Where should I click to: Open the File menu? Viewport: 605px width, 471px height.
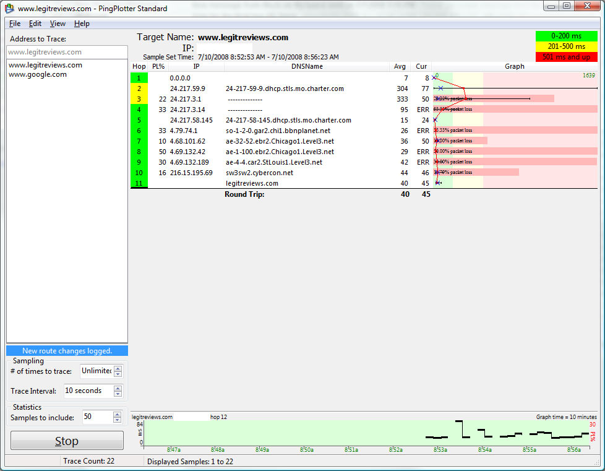pyautogui.click(x=15, y=24)
